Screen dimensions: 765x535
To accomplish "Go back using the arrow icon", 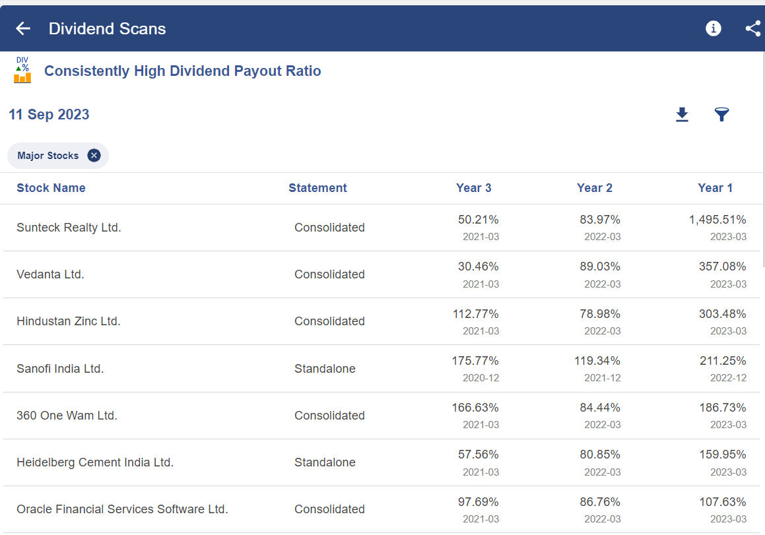I will point(23,29).
